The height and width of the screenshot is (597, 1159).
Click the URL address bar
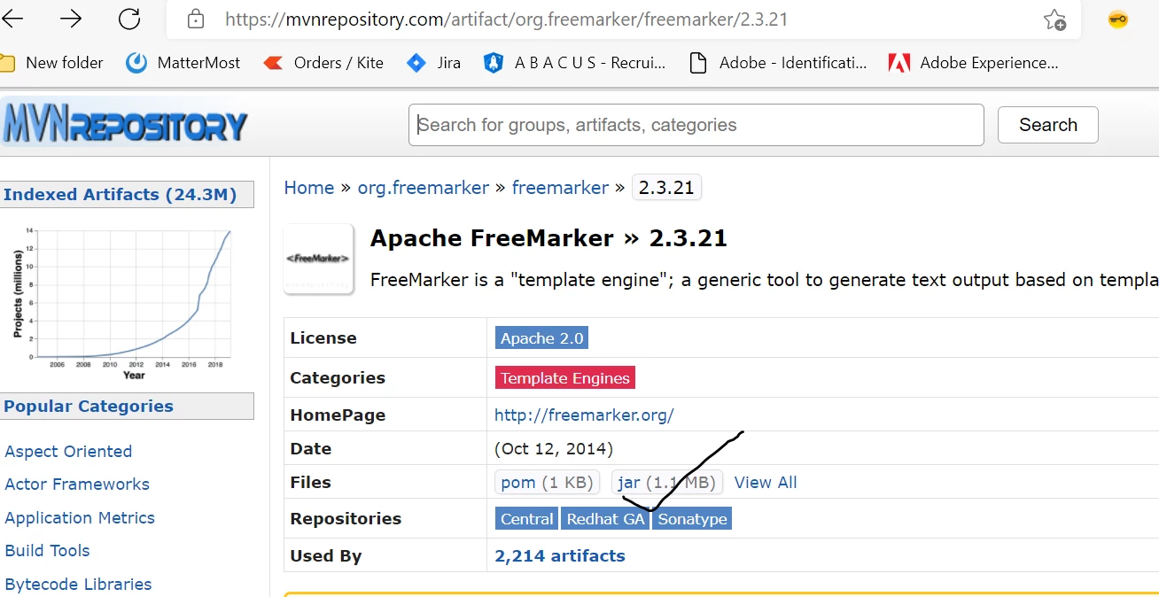pyautogui.click(x=624, y=19)
